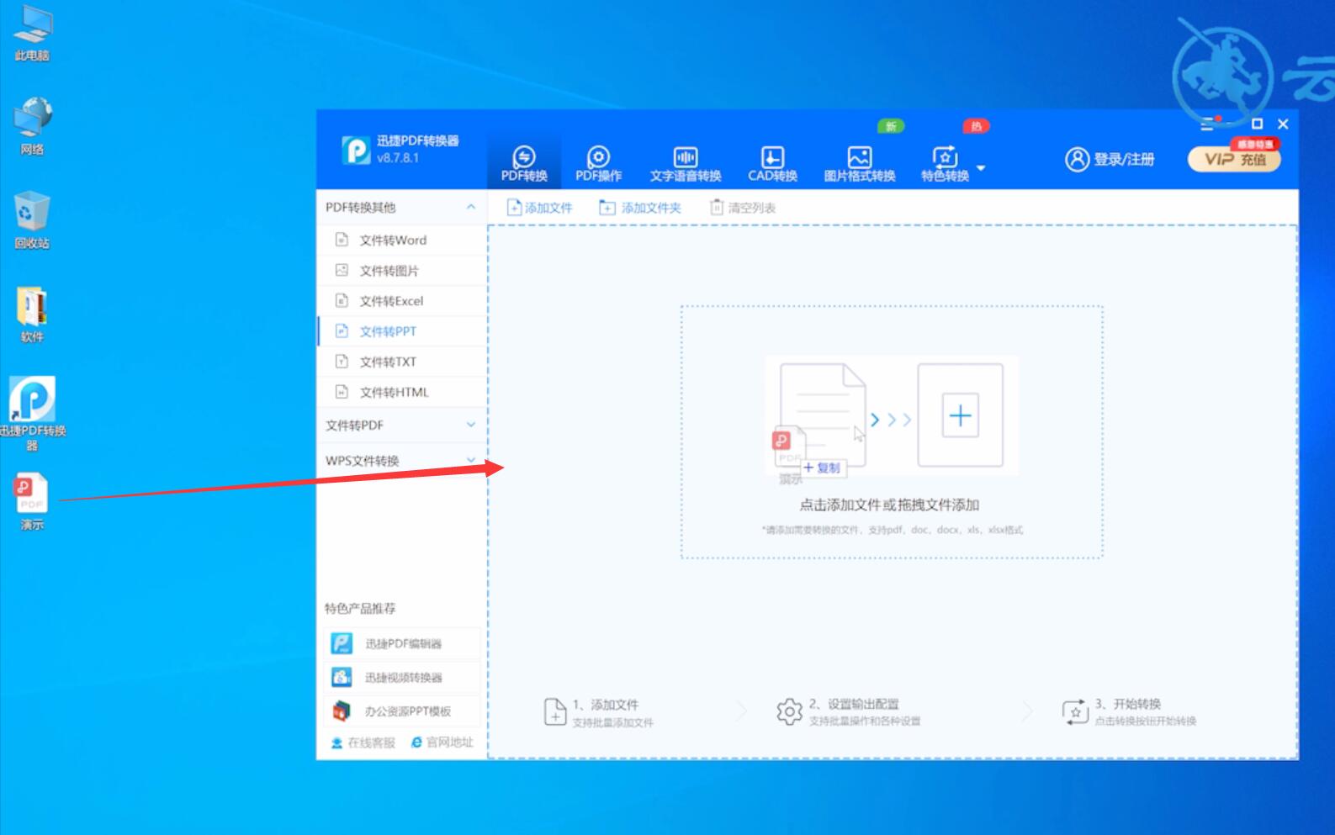Image resolution: width=1335 pixels, height=835 pixels.
Task: Click the 添加文件 toolbar button
Action: (539, 207)
